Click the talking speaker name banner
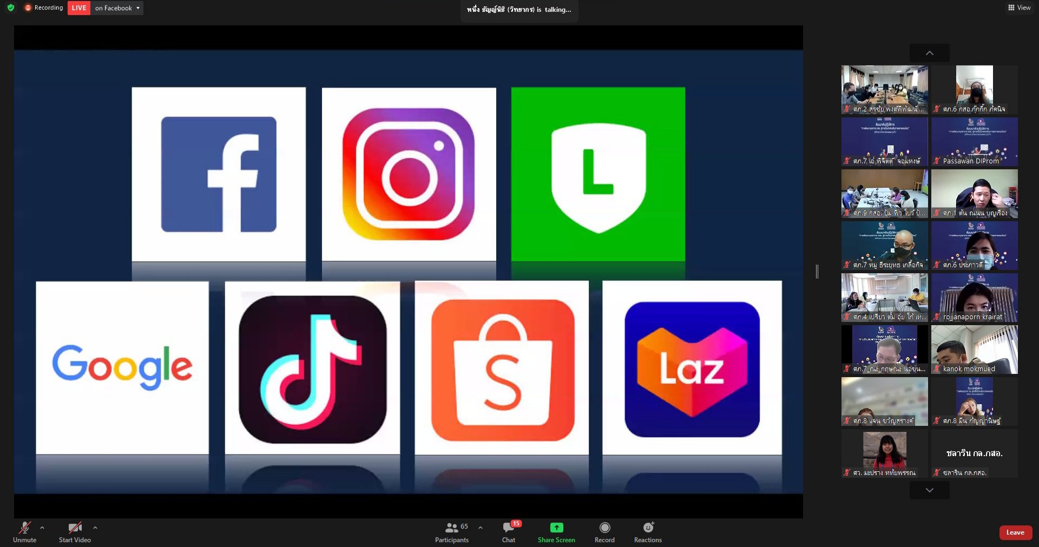The width and height of the screenshot is (1039, 547). (519, 9)
